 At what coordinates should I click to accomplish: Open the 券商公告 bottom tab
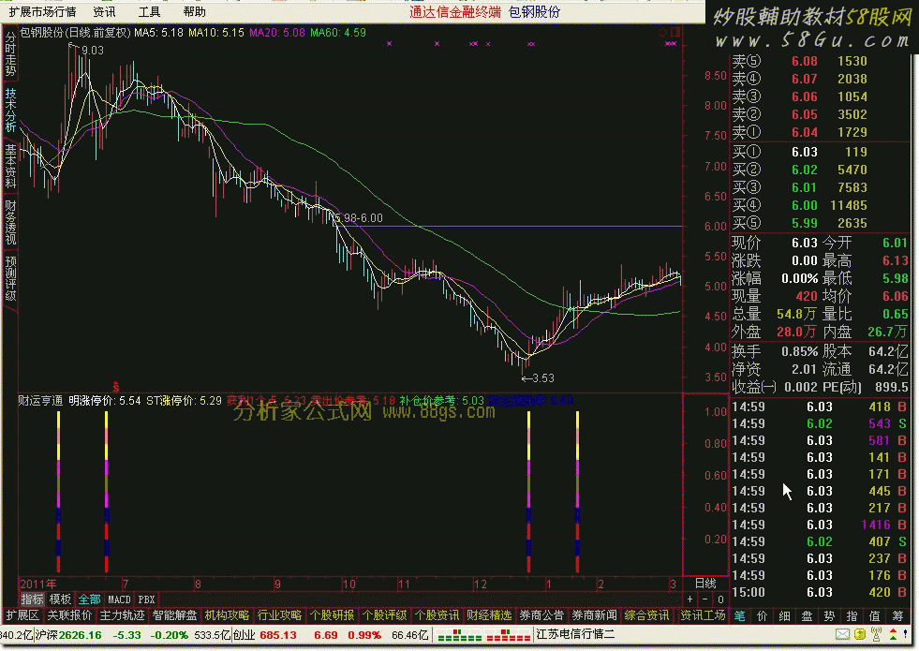click(x=541, y=615)
